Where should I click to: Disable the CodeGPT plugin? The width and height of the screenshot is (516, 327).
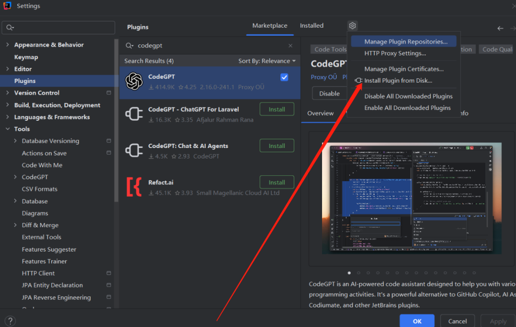(329, 94)
